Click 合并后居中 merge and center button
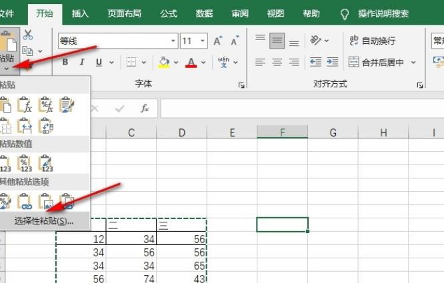This screenshot has width=444, height=283. [x=376, y=62]
